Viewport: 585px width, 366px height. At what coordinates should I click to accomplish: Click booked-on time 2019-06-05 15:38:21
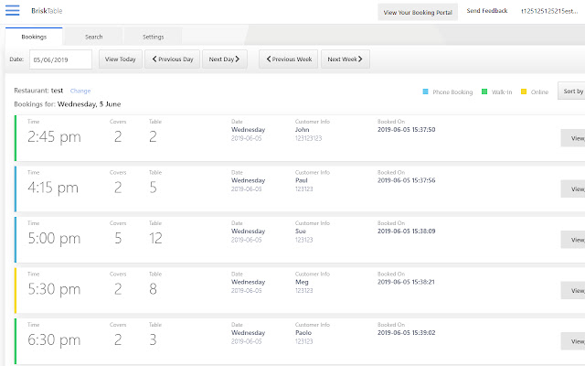point(406,282)
